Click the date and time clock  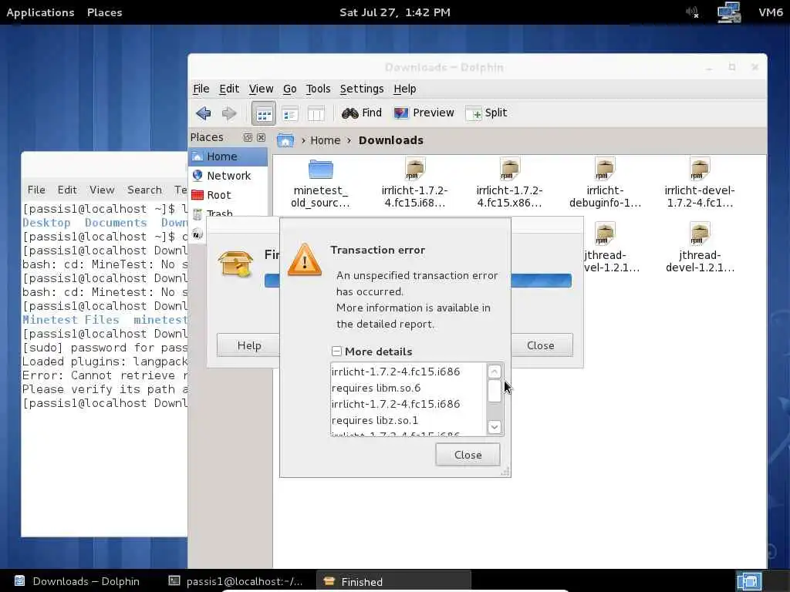pos(395,12)
